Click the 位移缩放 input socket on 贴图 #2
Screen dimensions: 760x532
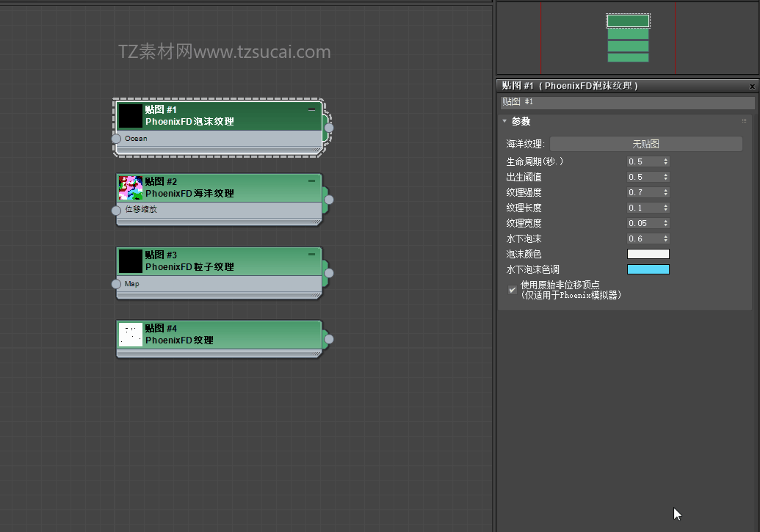(x=116, y=211)
